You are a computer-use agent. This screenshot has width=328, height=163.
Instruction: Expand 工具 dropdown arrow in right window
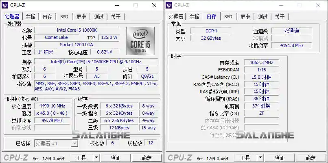[260, 158]
